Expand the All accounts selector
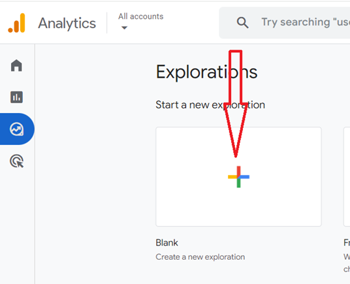 coord(141,22)
